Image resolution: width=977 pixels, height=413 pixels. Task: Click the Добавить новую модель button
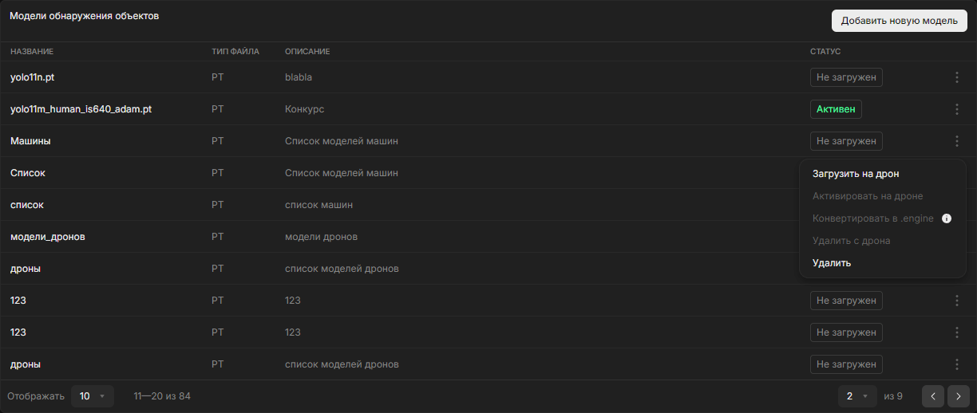pos(899,21)
